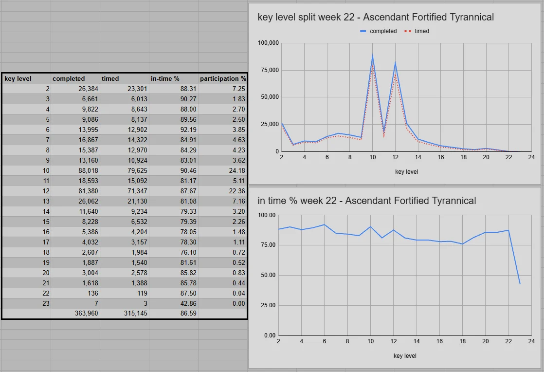Select the "completed" column header cell
The width and height of the screenshot is (544, 372).
click(75, 78)
